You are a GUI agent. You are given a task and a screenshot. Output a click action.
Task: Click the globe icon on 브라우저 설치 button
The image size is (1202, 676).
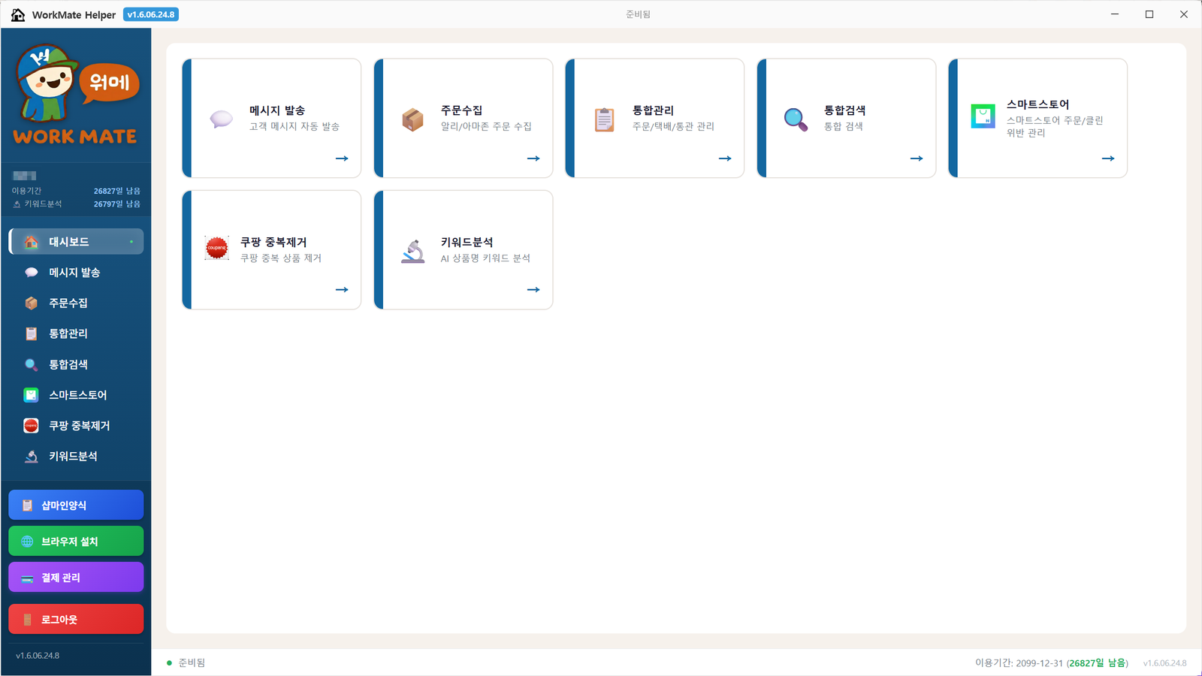(28, 542)
